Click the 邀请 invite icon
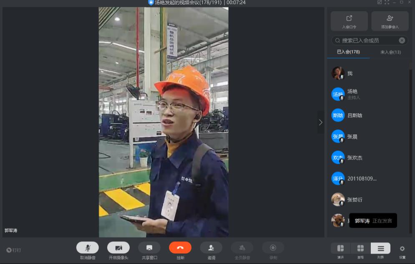Screen dimensions: 415x264 pyautogui.click(x=211, y=248)
